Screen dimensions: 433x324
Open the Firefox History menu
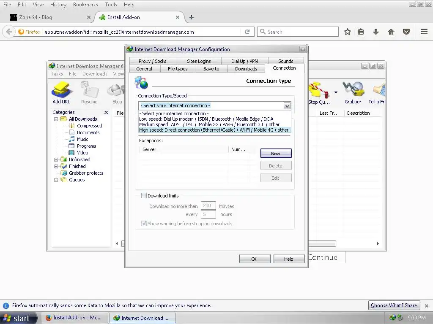click(58, 5)
